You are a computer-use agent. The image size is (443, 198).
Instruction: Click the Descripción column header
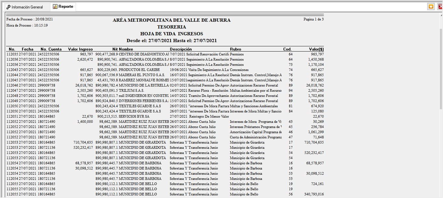[x=181, y=49]
